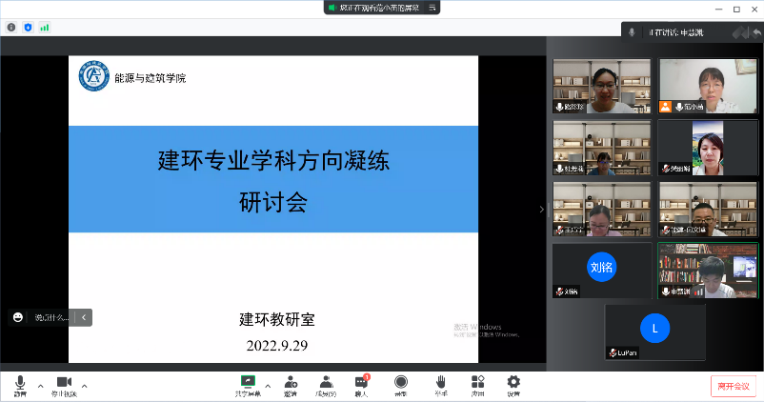Click the green share screen icon

coord(249,382)
